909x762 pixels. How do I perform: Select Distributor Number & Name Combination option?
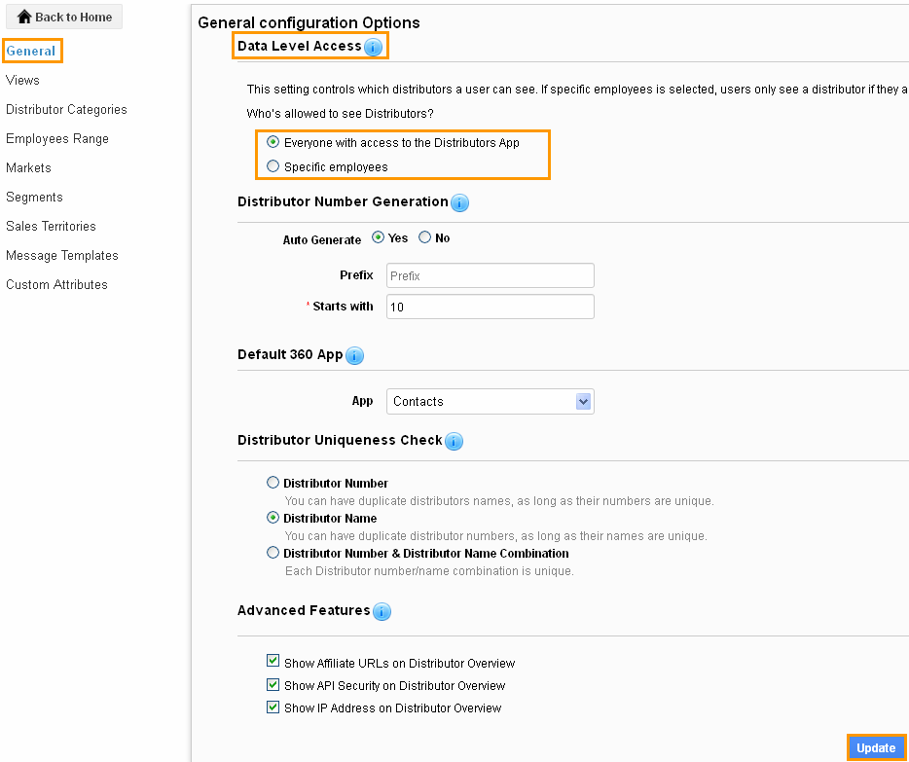[273, 553]
